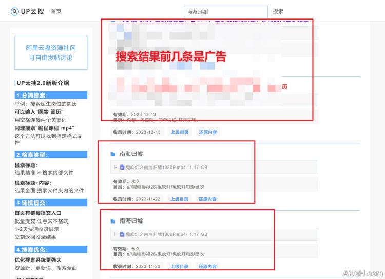This screenshot has width=385, height=279.
Task: Click the 1.分词搜索 section header
Action: [x=51, y=95]
